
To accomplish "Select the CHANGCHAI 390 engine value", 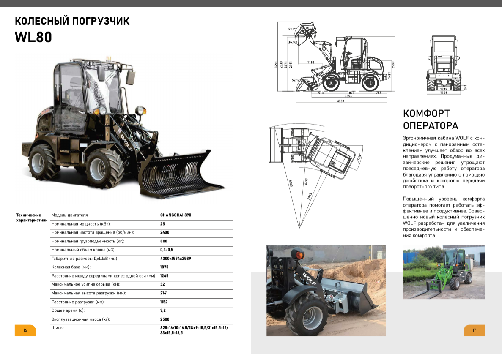I will tap(176, 215).
